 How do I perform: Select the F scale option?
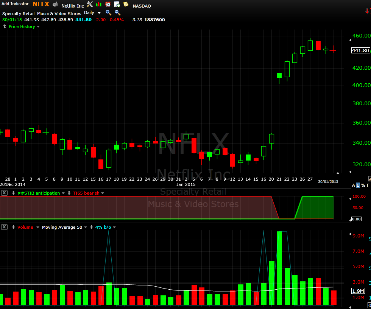click(x=368, y=185)
